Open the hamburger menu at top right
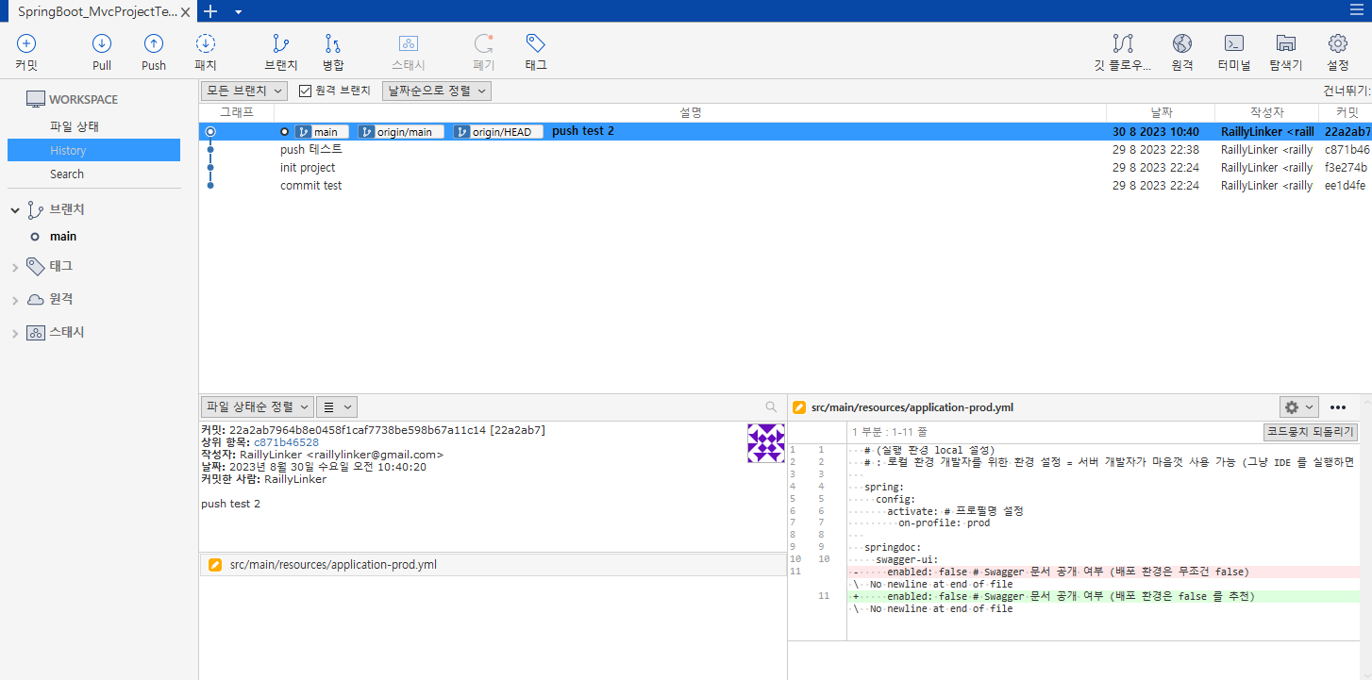The width and height of the screenshot is (1372, 680). [x=1356, y=10]
